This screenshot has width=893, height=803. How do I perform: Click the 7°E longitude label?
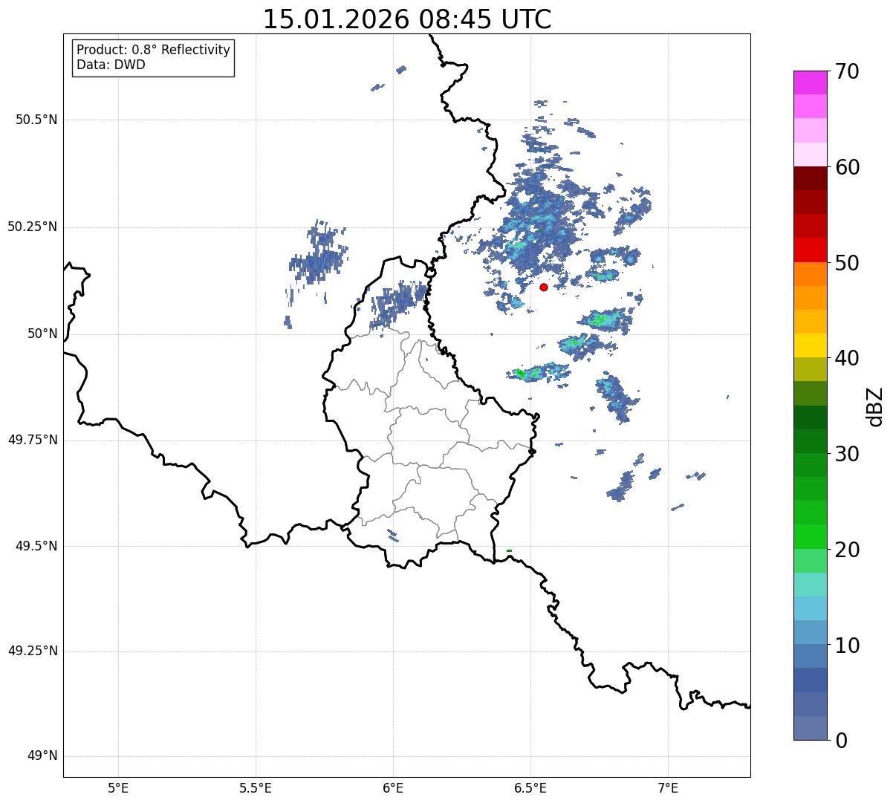668,788
